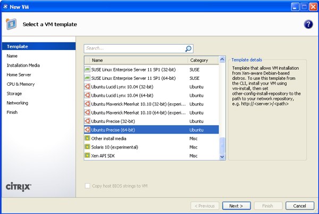
Task: Click Ubuntu Lucid Lynx 10.04 (32-bit) icon
Action: pyautogui.click(x=87, y=87)
